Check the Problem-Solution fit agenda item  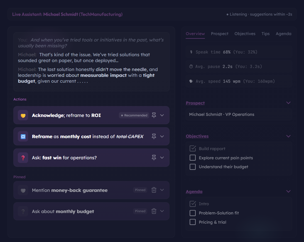[192, 213]
